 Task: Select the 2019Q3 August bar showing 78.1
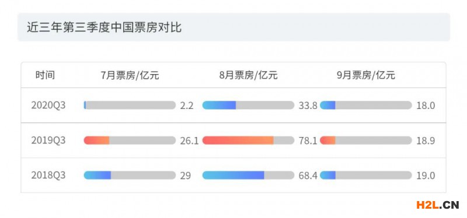248,140
